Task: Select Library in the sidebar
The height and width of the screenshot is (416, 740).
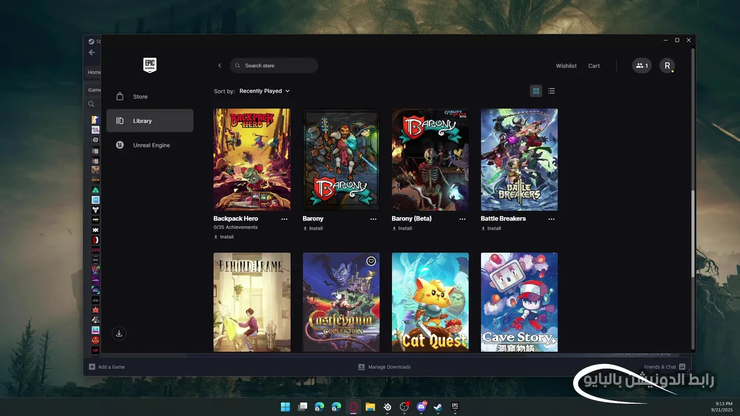Action: [150, 121]
